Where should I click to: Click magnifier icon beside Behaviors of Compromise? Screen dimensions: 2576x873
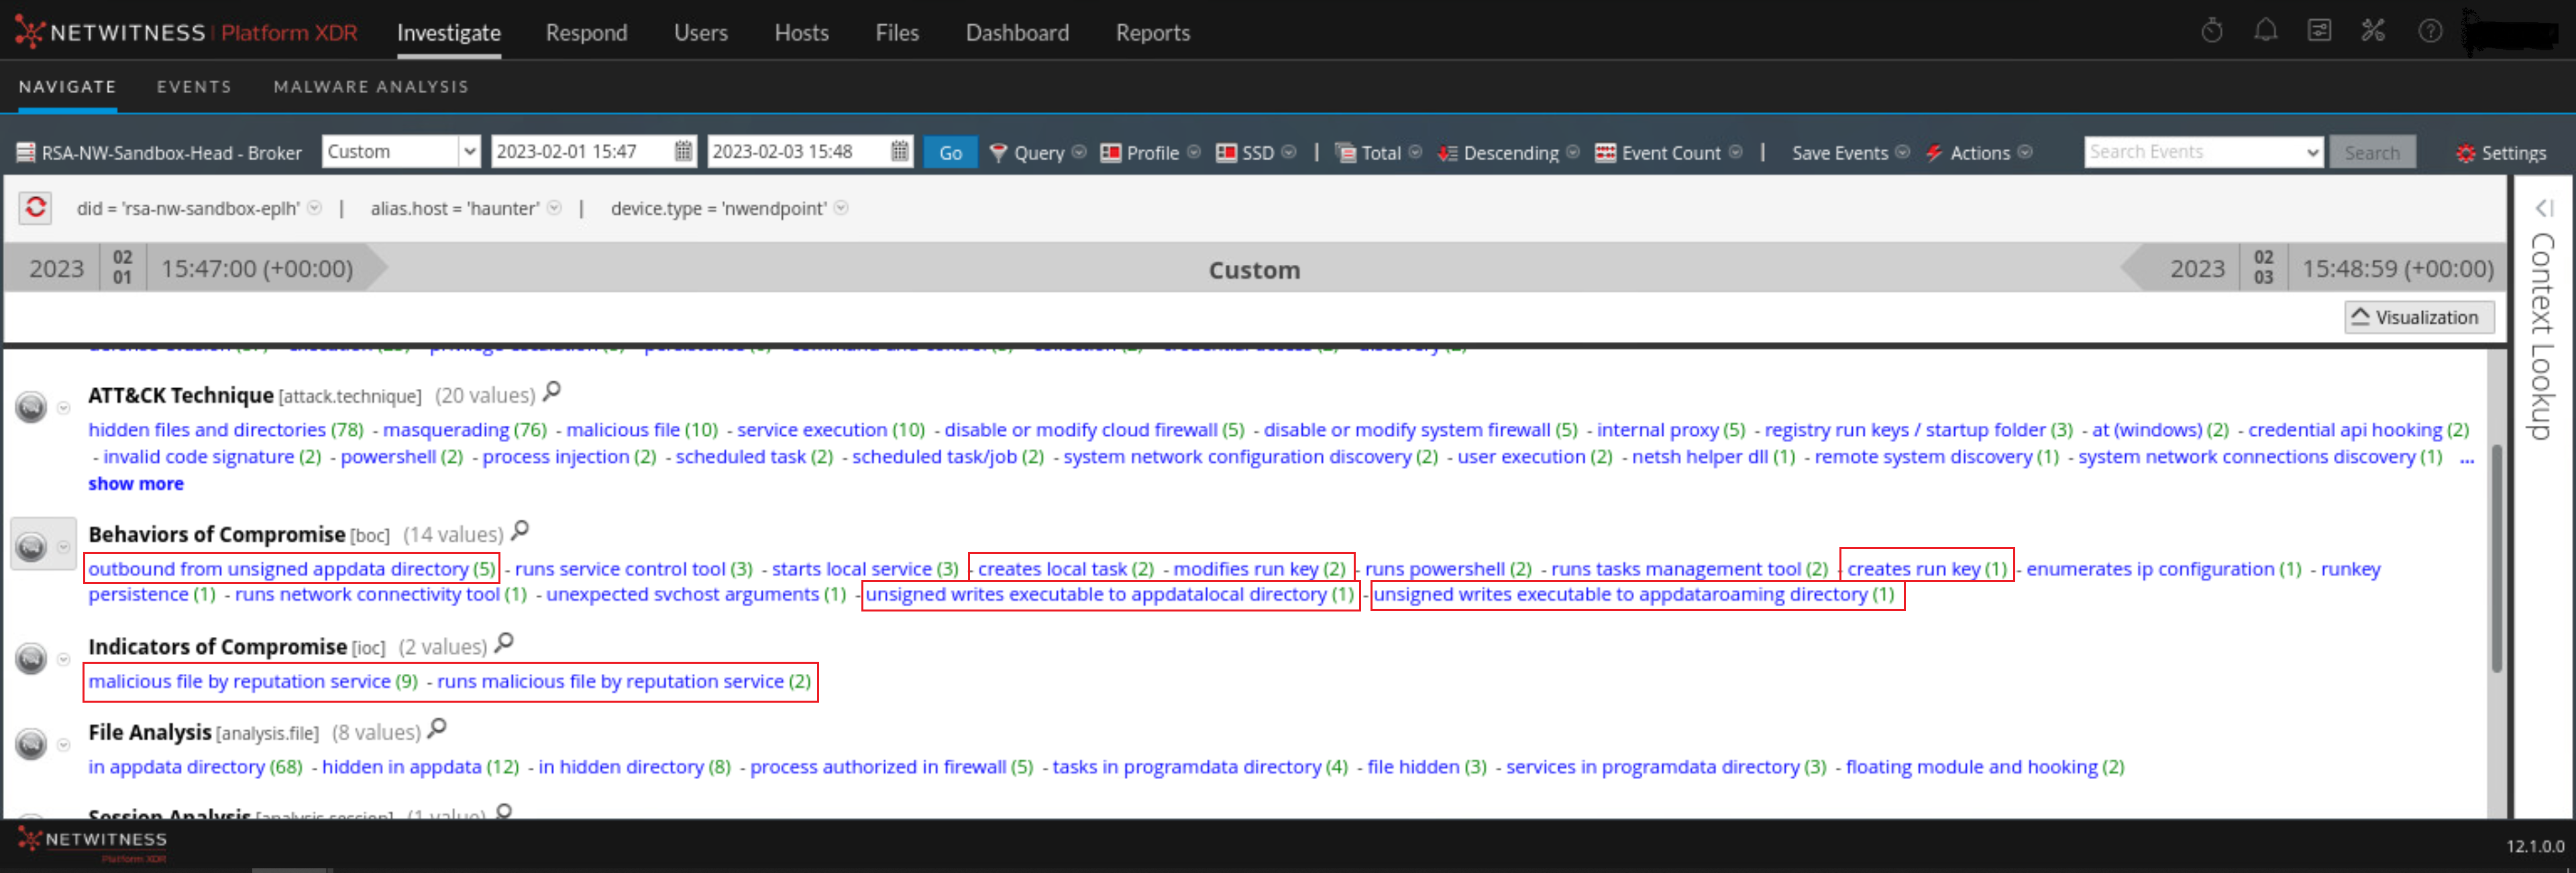pos(520,531)
